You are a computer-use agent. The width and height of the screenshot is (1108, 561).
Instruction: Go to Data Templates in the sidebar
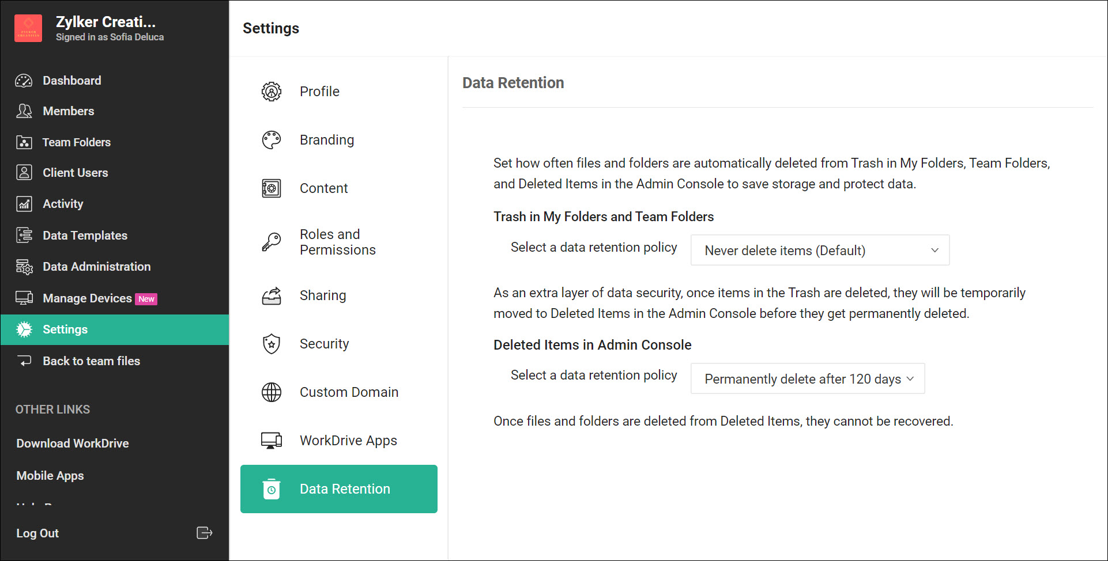[85, 236]
